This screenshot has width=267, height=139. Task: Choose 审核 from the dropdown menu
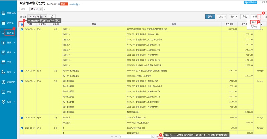coord(253,22)
